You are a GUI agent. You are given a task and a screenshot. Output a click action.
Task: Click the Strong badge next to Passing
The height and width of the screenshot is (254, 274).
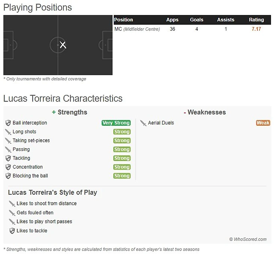[122, 149]
